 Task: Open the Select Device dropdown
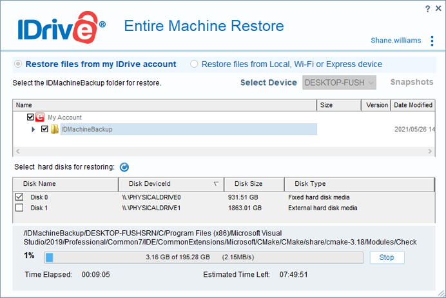click(x=339, y=83)
